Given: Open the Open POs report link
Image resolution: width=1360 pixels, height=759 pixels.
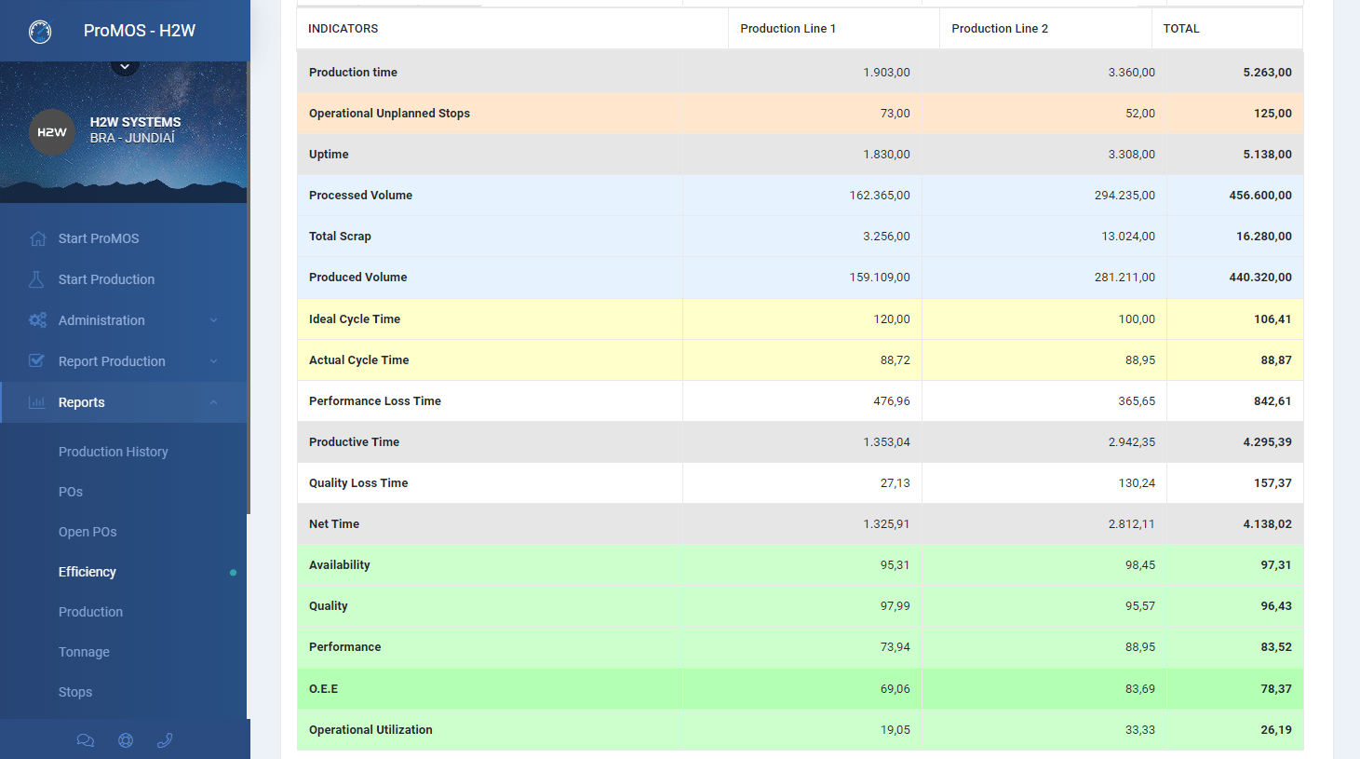Looking at the screenshot, I should click(88, 532).
